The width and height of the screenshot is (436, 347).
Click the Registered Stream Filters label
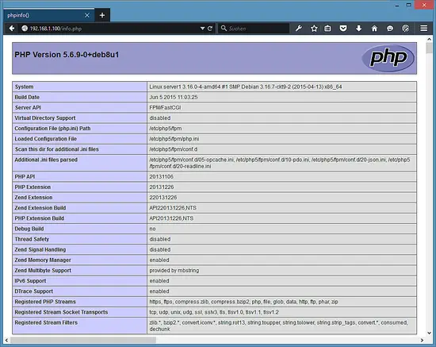coord(46,322)
